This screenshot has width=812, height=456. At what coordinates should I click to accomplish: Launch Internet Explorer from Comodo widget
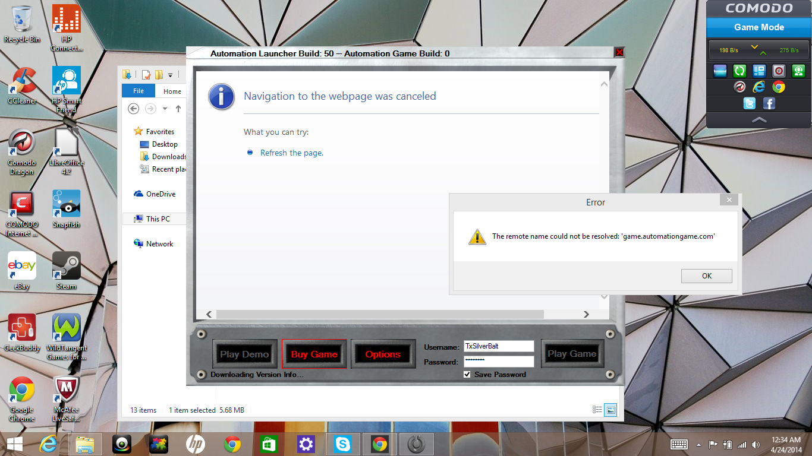[x=759, y=87]
